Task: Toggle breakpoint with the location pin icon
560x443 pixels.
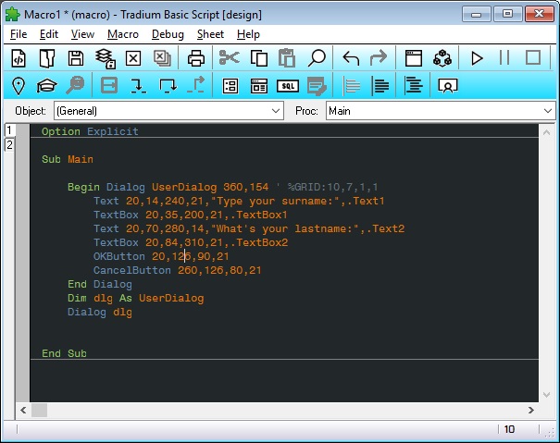Action: coord(18,86)
